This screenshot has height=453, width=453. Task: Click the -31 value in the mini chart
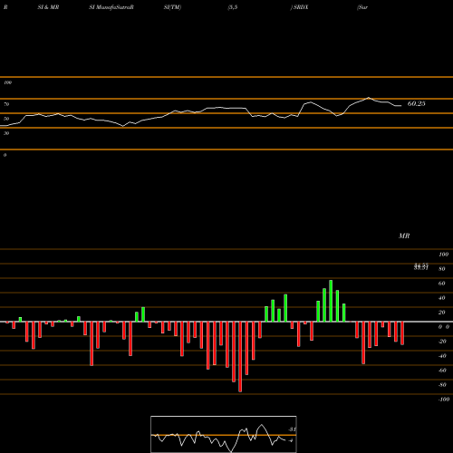[x=292, y=429]
